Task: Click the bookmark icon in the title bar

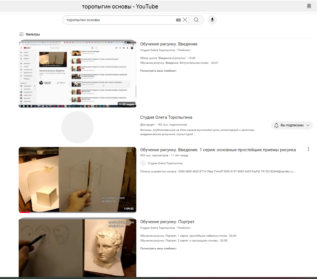Action: click(x=309, y=6)
